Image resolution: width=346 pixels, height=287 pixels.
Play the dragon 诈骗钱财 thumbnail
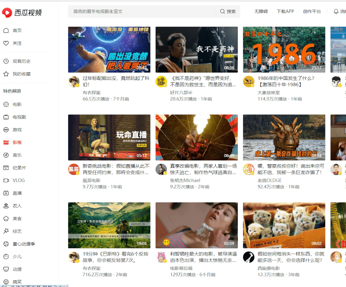(284, 137)
